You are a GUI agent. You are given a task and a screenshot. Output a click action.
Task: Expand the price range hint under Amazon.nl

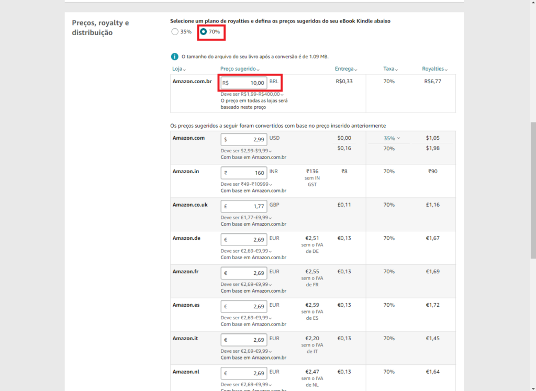(246, 385)
